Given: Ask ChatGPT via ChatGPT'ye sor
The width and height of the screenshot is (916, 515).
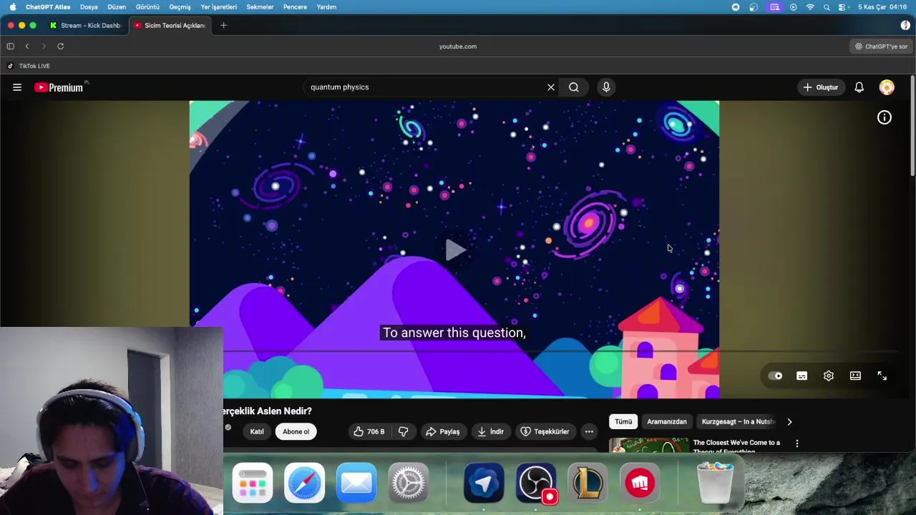Looking at the screenshot, I should click(x=881, y=46).
